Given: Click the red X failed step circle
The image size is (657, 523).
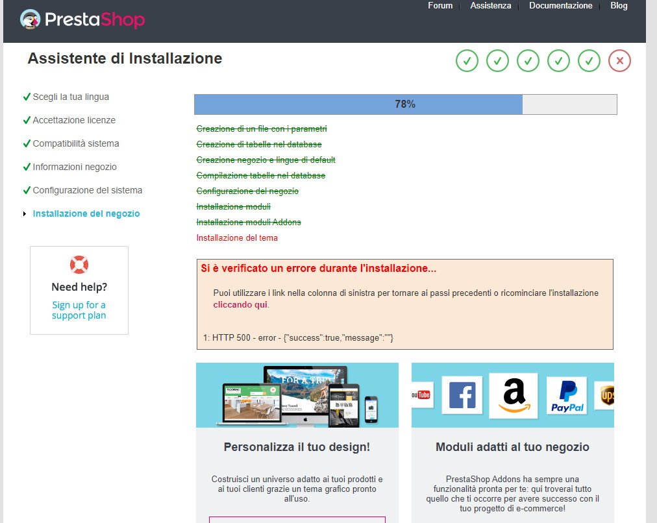Looking at the screenshot, I should (x=620, y=61).
